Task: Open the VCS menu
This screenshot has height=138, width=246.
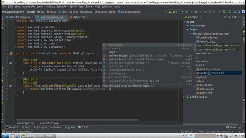Action: (97, 7)
